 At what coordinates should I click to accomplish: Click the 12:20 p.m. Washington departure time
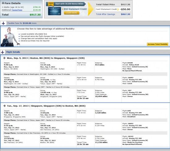point(9,80)
